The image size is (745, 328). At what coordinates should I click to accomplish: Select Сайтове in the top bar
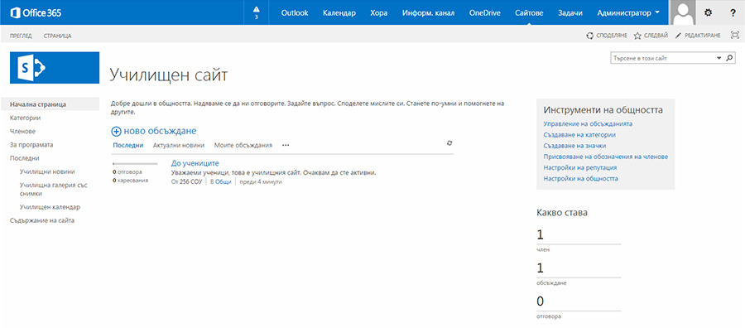[x=529, y=12]
